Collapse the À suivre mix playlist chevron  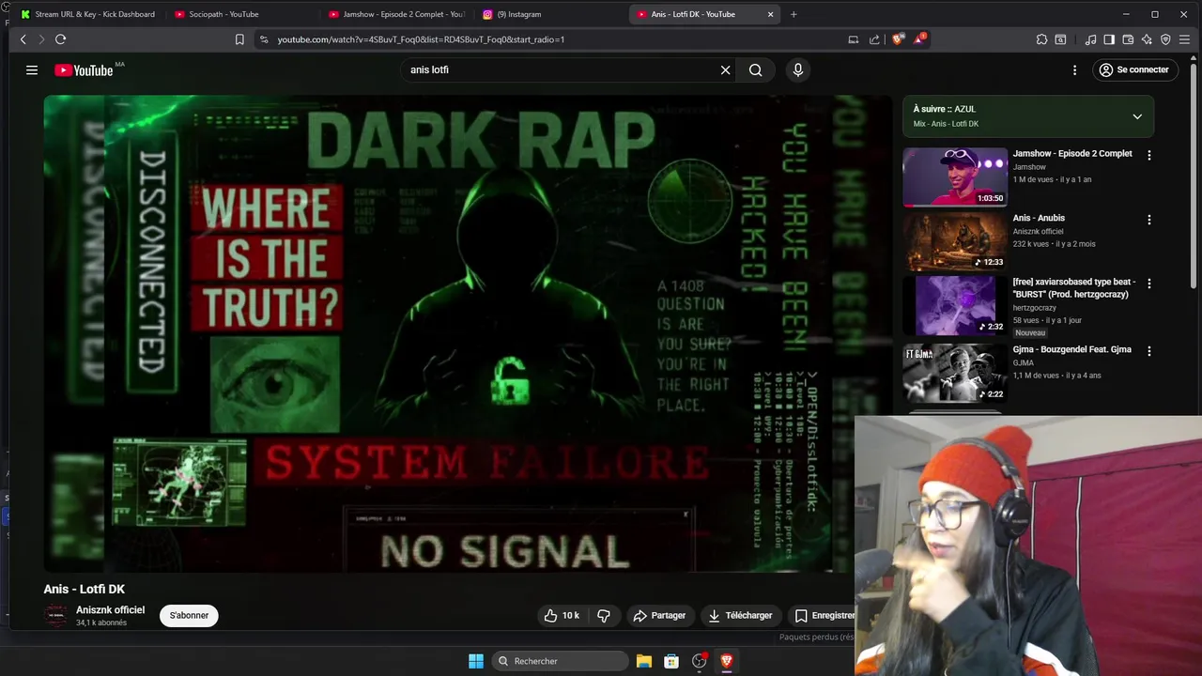click(x=1137, y=116)
